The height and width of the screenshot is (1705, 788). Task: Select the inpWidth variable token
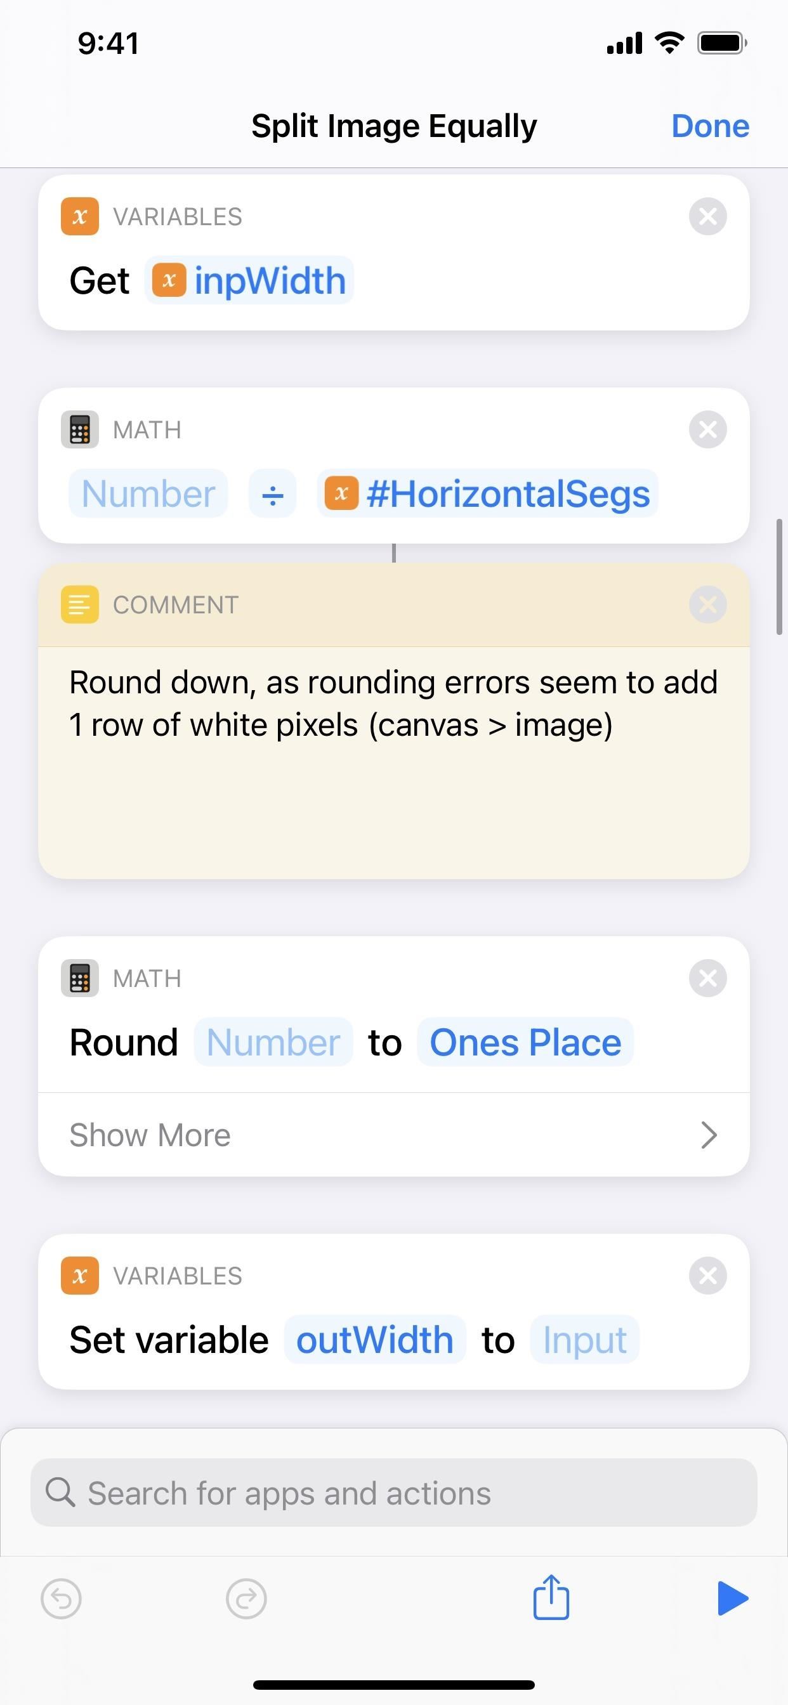(x=249, y=280)
